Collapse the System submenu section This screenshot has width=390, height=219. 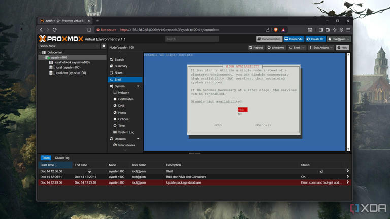[138, 86]
